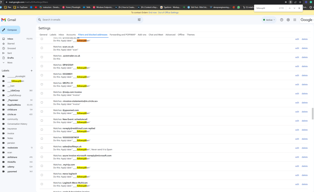The image size is (314, 192).
Task: Open the Google apps grid icon
Action: tap(295, 20)
